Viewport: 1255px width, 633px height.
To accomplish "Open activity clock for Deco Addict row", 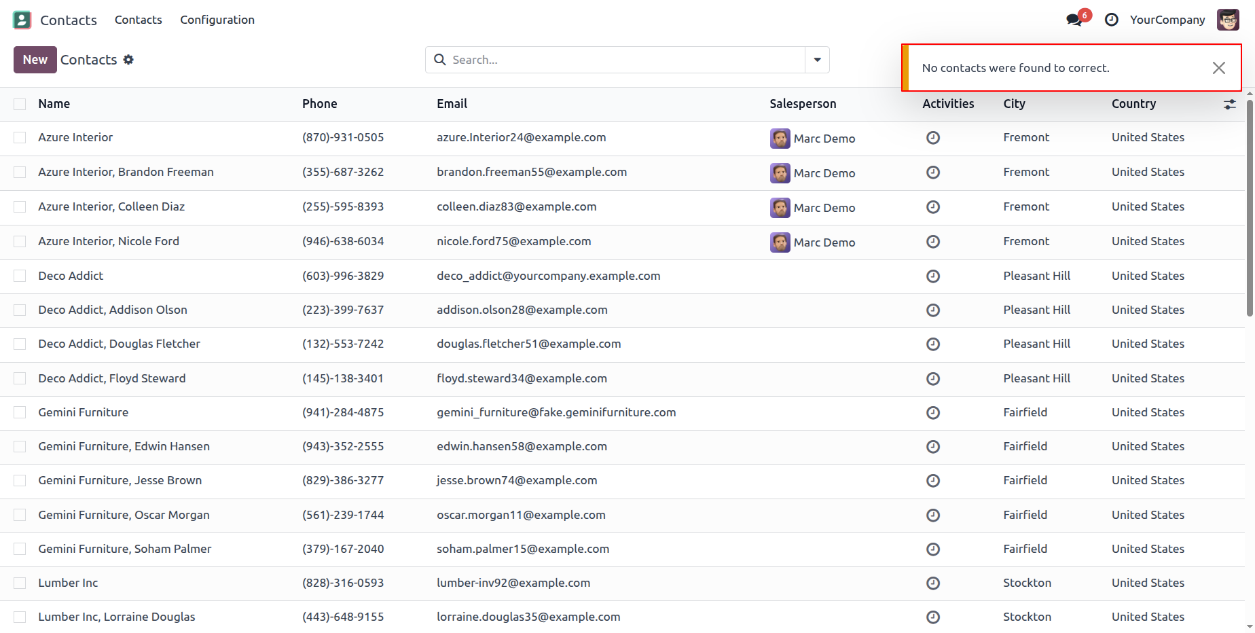I will tap(933, 276).
